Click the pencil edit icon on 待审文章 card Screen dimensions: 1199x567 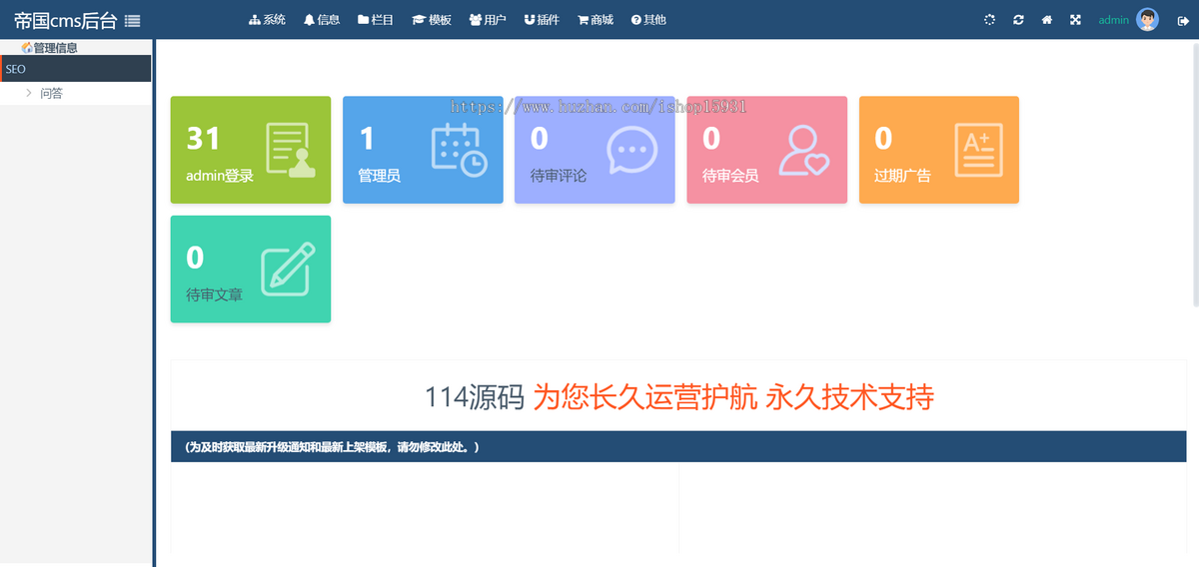(288, 270)
